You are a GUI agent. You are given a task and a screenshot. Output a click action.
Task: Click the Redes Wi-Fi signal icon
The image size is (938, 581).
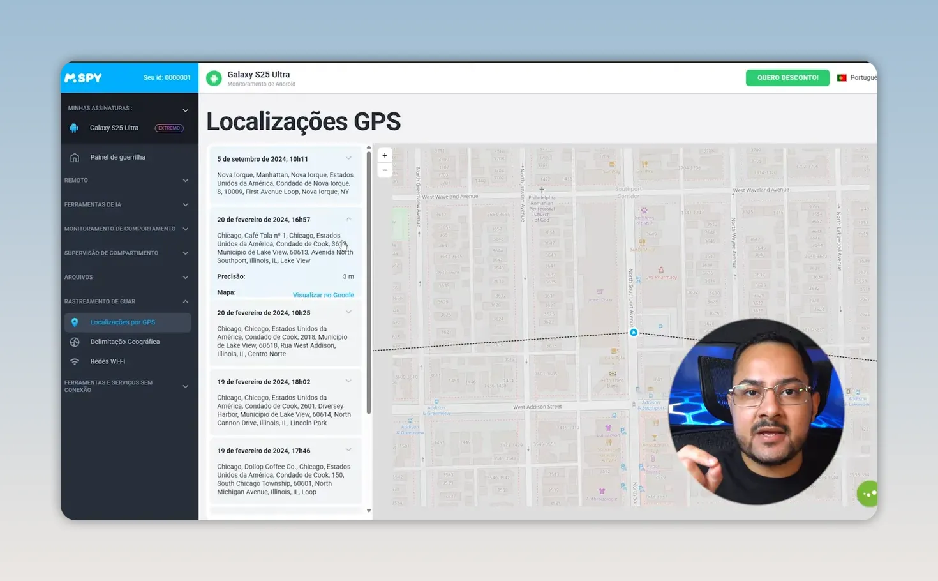pyautogui.click(x=75, y=361)
